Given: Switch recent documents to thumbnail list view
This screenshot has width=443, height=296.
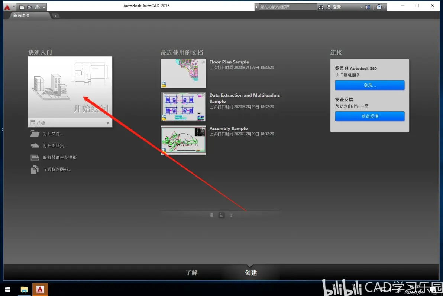Looking at the screenshot, I should (x=221, y=216).
